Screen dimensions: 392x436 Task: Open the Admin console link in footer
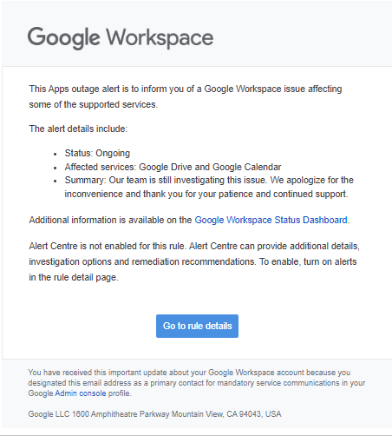click(81, 393)
